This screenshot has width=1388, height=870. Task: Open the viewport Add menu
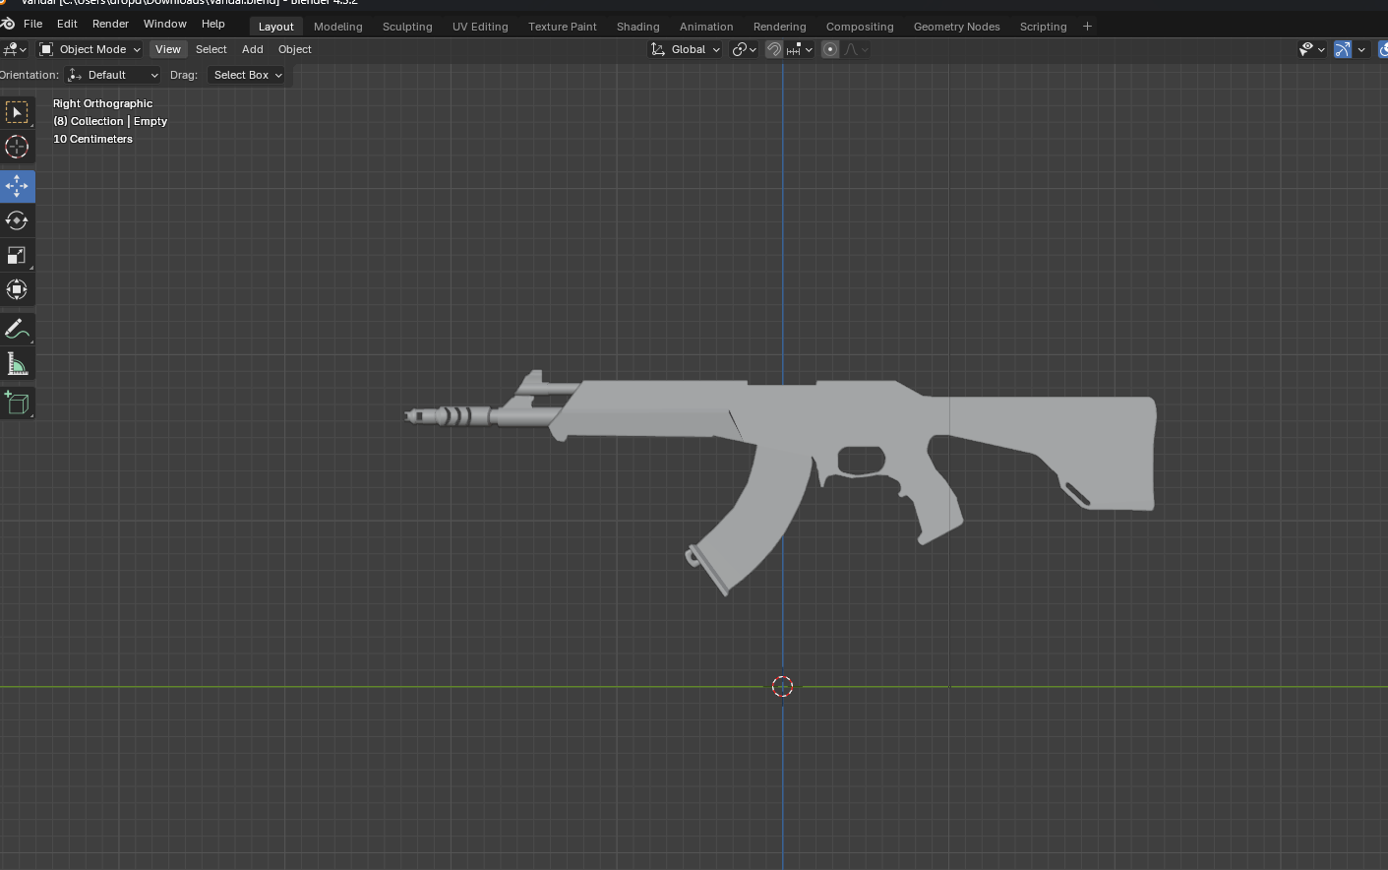pos(253,49)
